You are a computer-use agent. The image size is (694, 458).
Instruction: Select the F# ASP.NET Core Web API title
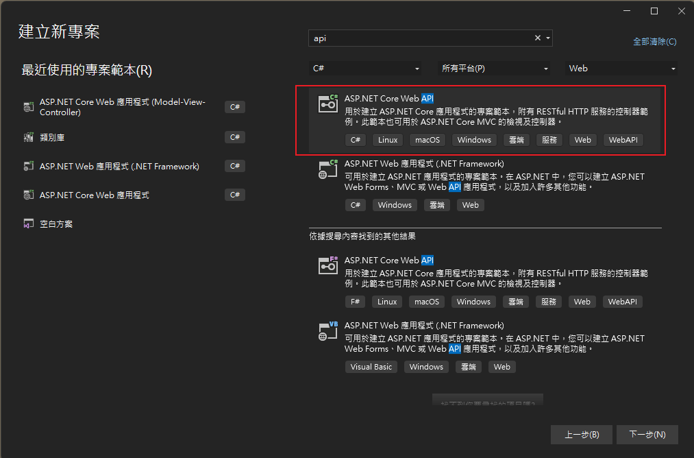(389, 260)
